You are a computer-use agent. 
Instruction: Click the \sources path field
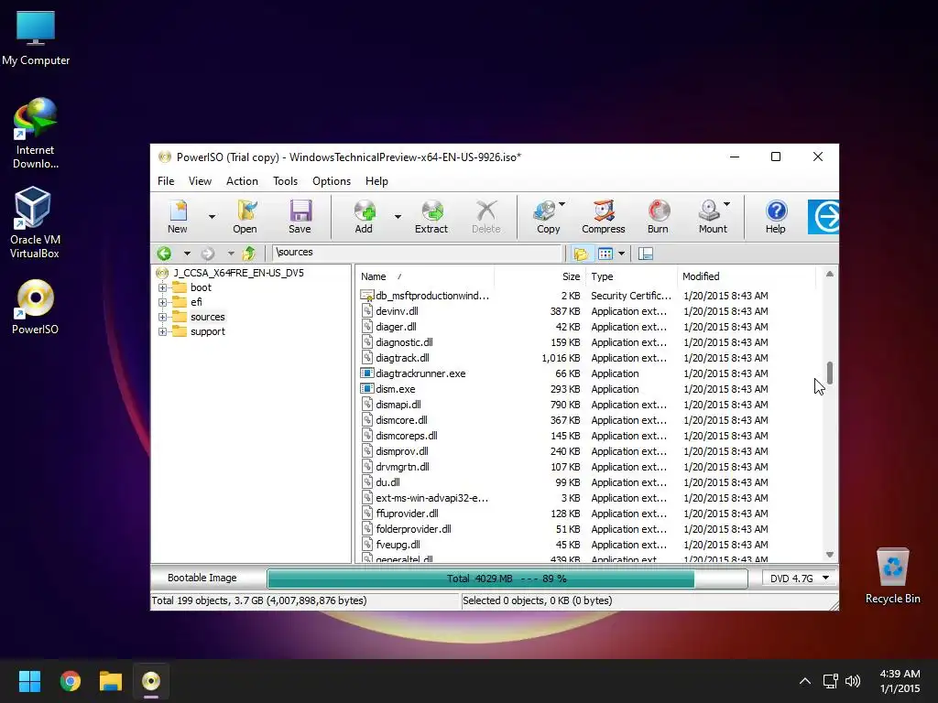(417, 253)
